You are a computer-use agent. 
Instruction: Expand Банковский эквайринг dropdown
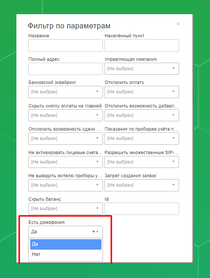[66, 92]
